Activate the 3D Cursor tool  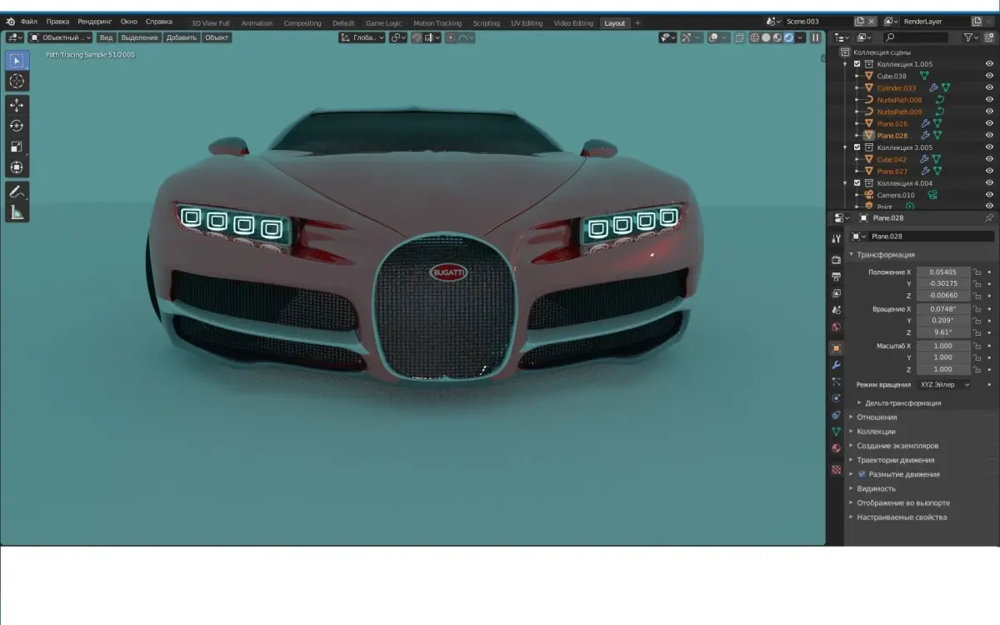click(17, 81)
